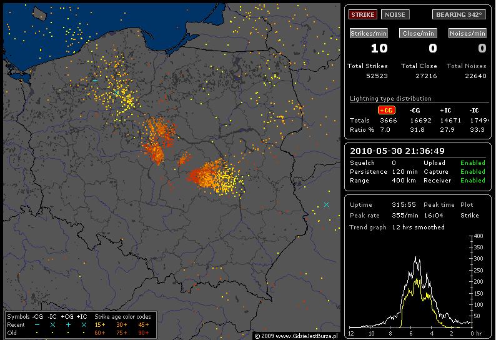Click the peak of the trend graph
The height and width of the screenshot is (340, 496).
[x=415, y=257]
